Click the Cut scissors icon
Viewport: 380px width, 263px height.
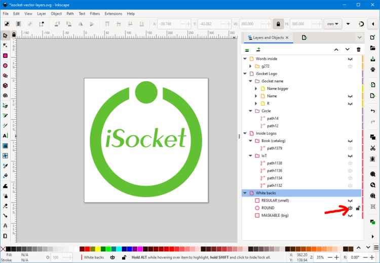[373, 148]
